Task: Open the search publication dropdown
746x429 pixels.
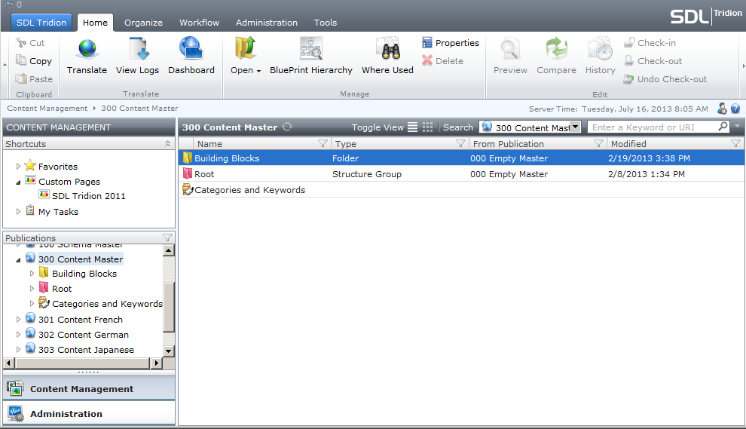Action: coord(575,127)
